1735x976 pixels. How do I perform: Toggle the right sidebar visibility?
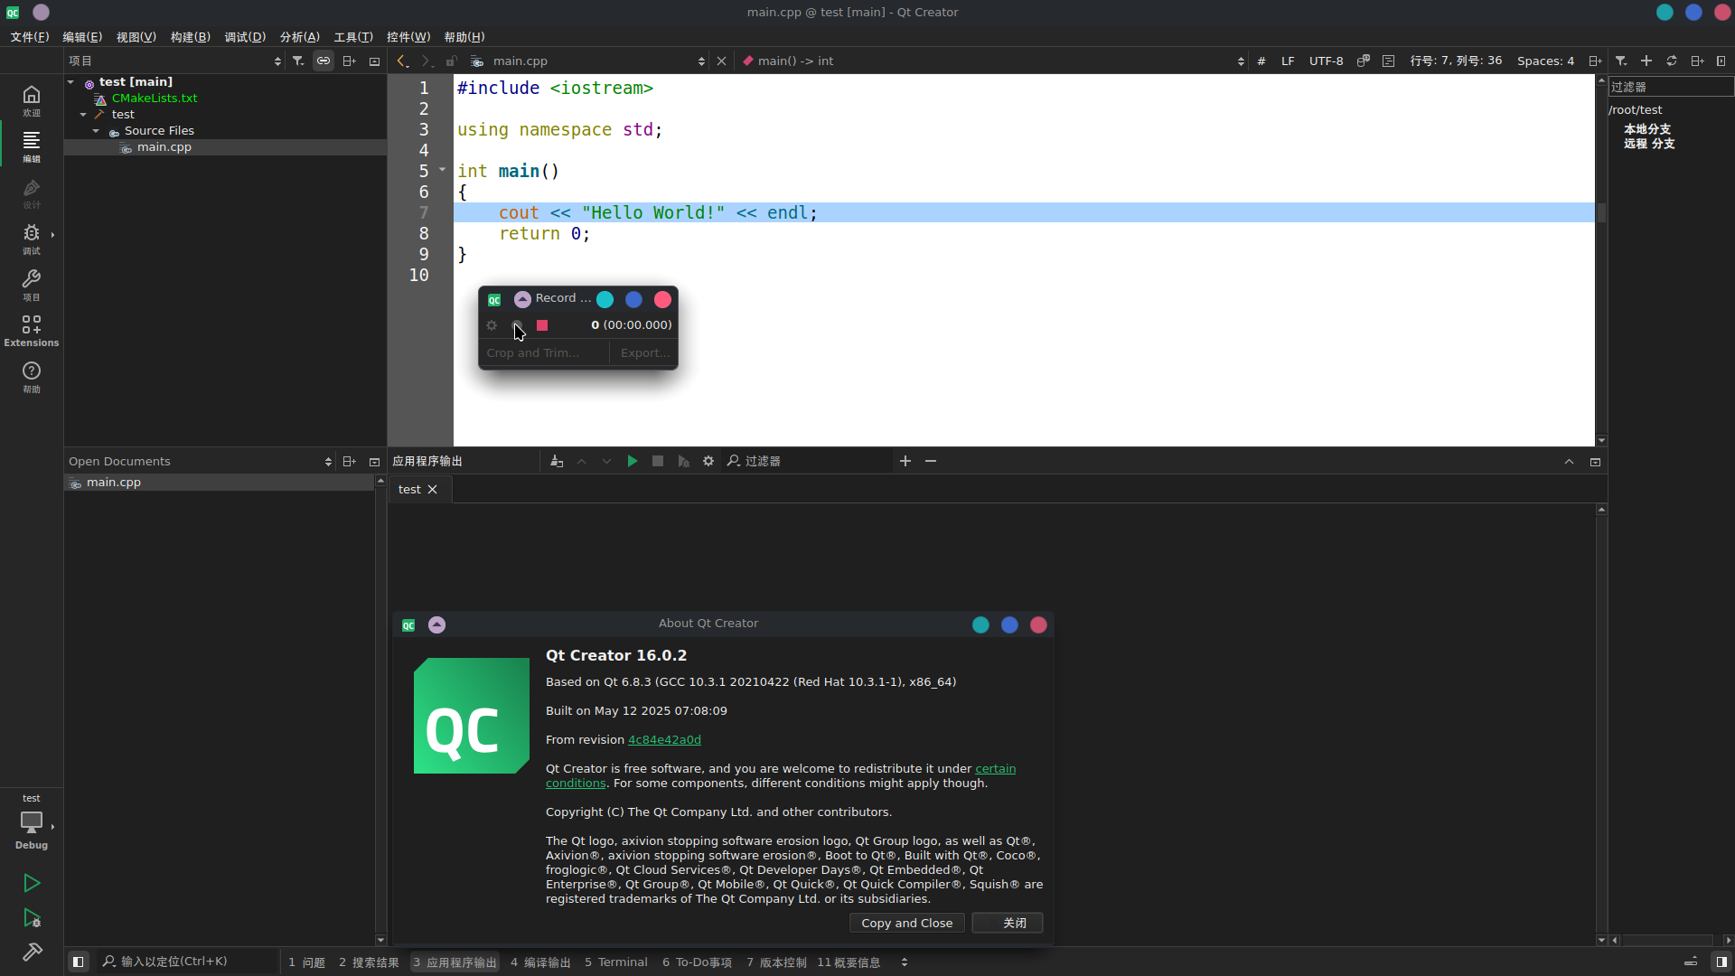tap(1721, 962)
